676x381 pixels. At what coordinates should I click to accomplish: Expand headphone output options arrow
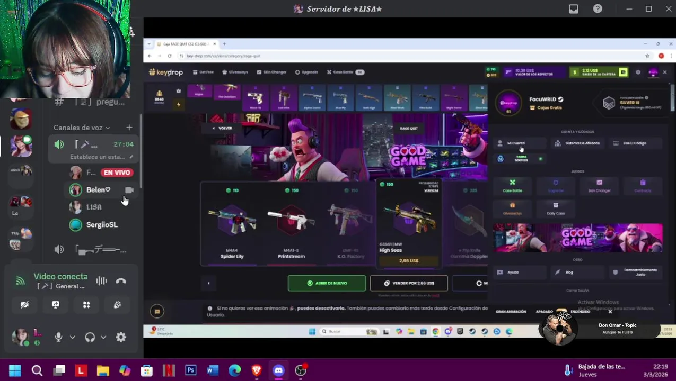tap(103, 337)
